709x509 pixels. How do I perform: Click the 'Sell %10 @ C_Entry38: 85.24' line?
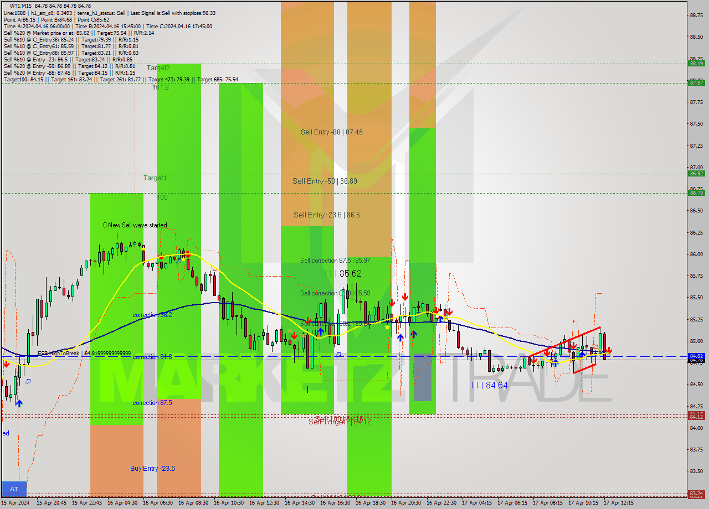tap(71, 39)
